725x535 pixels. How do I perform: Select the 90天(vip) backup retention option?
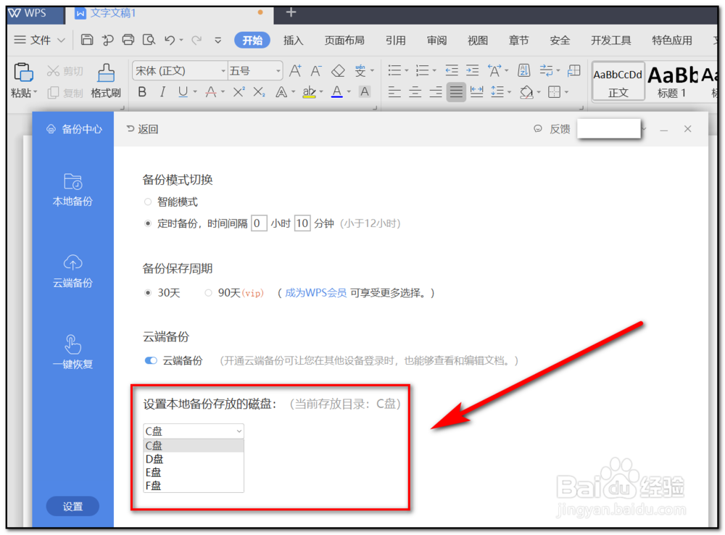pos(209,293)
